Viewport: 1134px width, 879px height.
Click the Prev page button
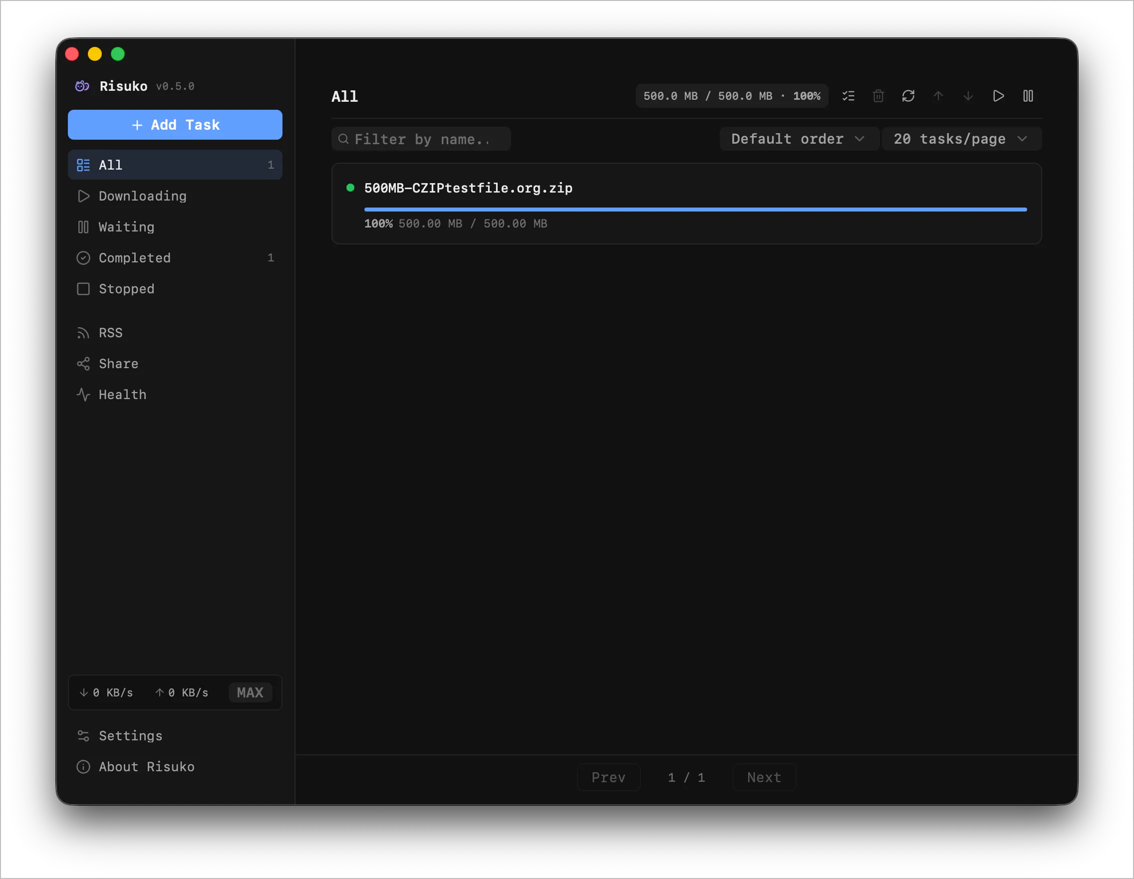click(608, 777)
